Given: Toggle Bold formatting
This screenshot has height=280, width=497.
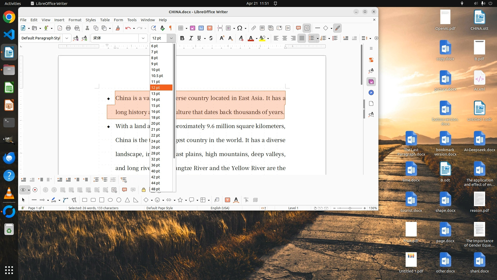Looking at the screenshot, I should pyautogui.click(x=182, y=38).
